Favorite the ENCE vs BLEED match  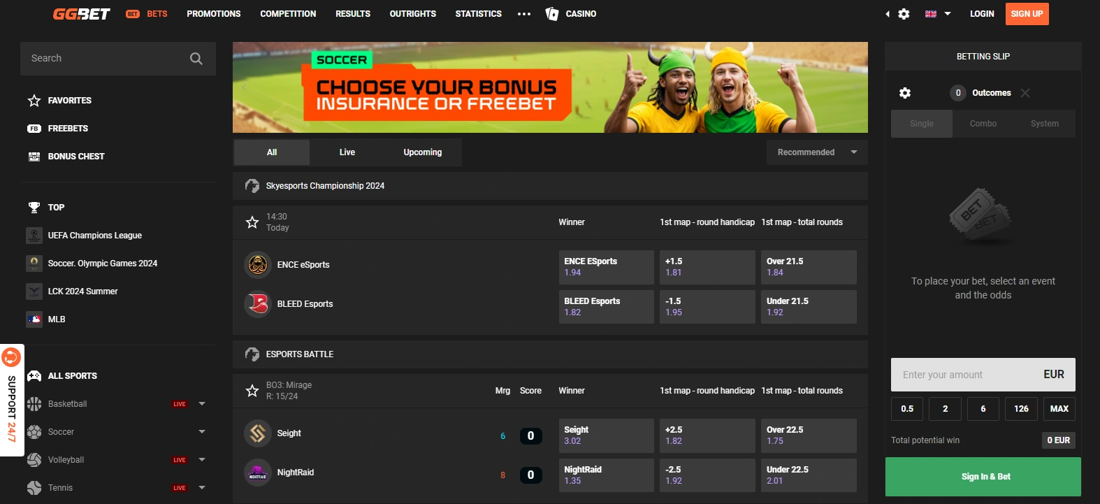(252, 222)
